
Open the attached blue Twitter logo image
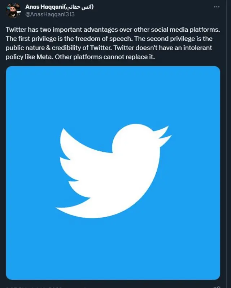click(113, 173)
